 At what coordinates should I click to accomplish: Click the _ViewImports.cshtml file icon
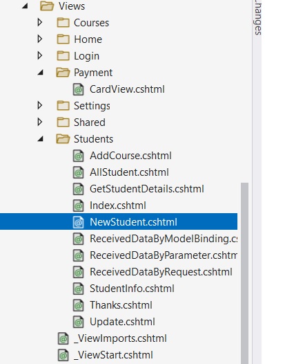click(63, 338)
